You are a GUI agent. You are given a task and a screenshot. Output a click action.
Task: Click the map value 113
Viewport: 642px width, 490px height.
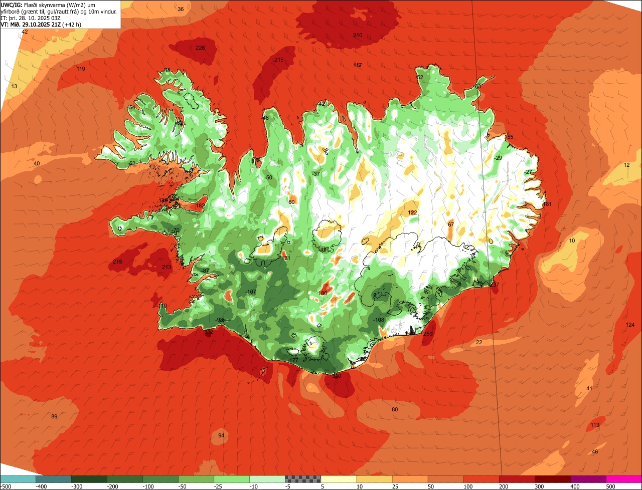(x=595, y=425)
